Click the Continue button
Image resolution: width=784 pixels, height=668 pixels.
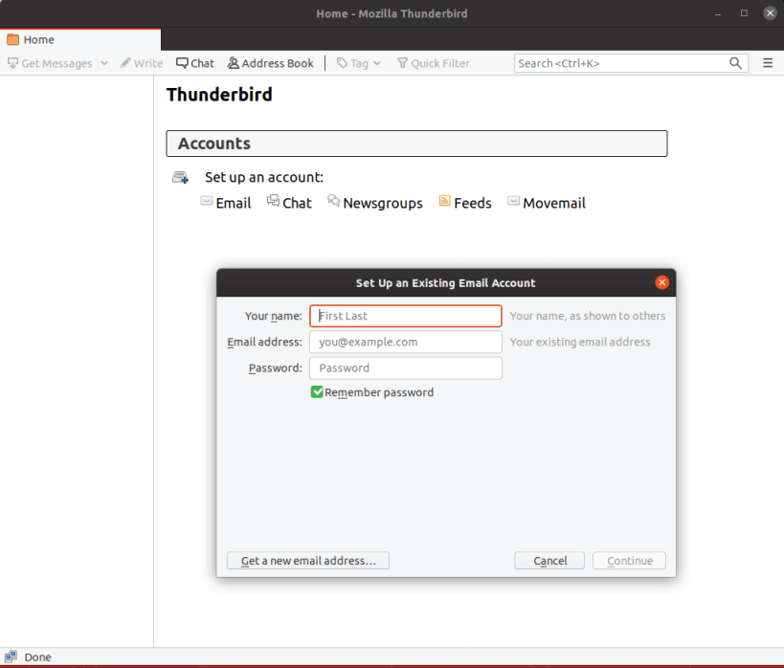(x=630, y=561)
